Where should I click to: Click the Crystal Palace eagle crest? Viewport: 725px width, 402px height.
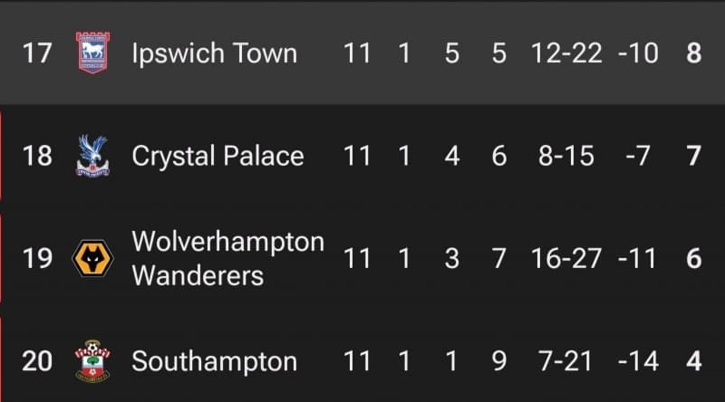(92, 156)
